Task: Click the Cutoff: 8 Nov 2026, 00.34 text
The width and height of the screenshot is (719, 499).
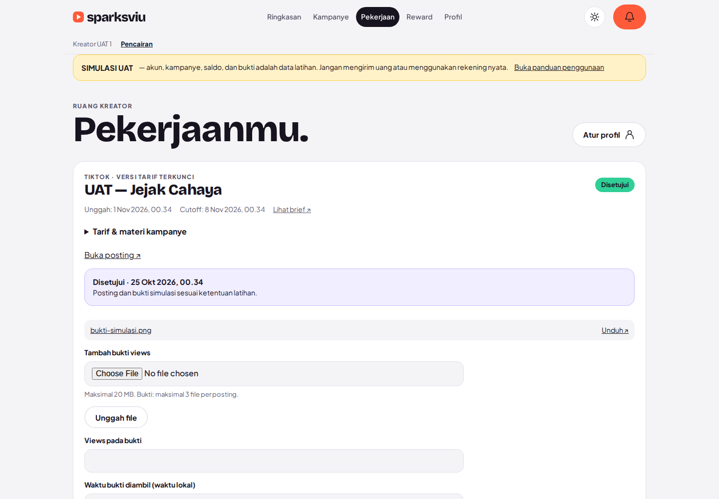Action: [x=222, y=210]
